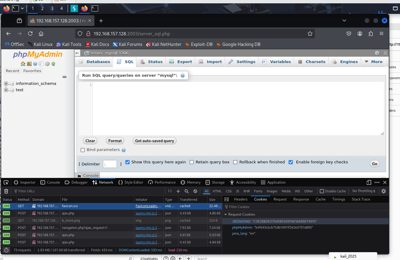Open the Pocket save icon in Firefox toolbar
400x260 pixels.
349,34
